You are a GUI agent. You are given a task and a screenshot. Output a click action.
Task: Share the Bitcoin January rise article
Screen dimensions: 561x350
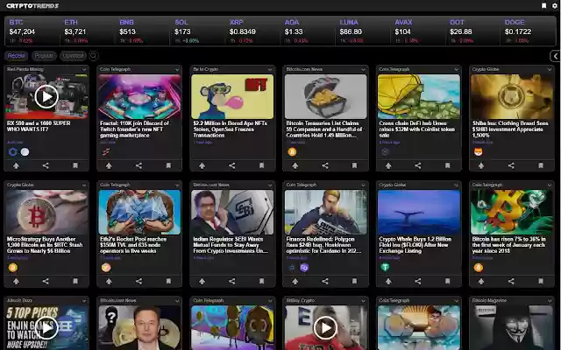click(511, 282)
